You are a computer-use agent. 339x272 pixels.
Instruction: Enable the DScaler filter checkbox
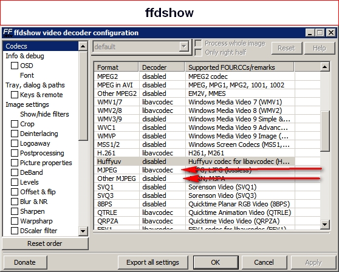15,231
